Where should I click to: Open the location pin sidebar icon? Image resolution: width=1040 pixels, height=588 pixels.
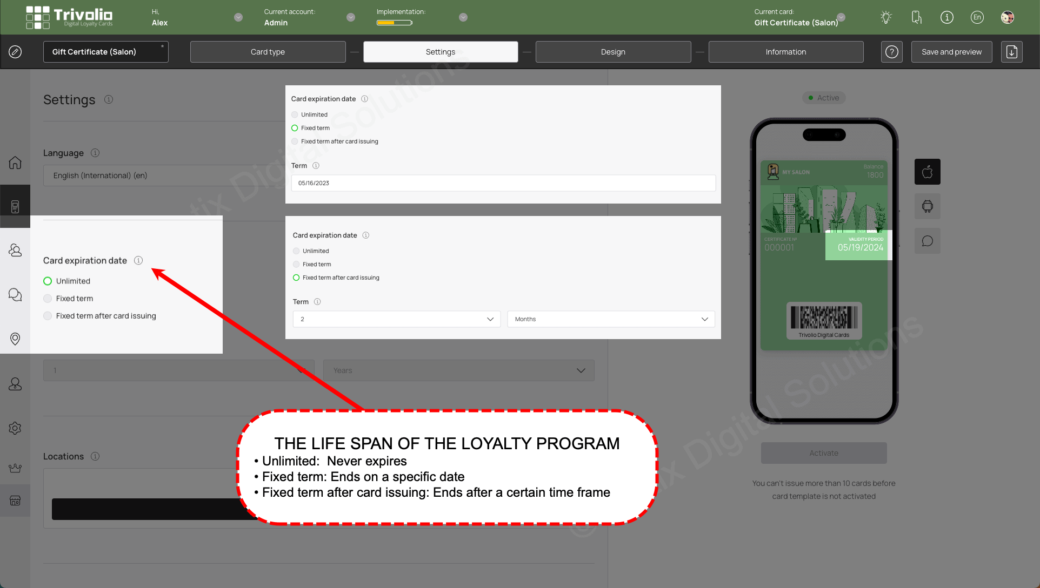(x=15, y=339)
